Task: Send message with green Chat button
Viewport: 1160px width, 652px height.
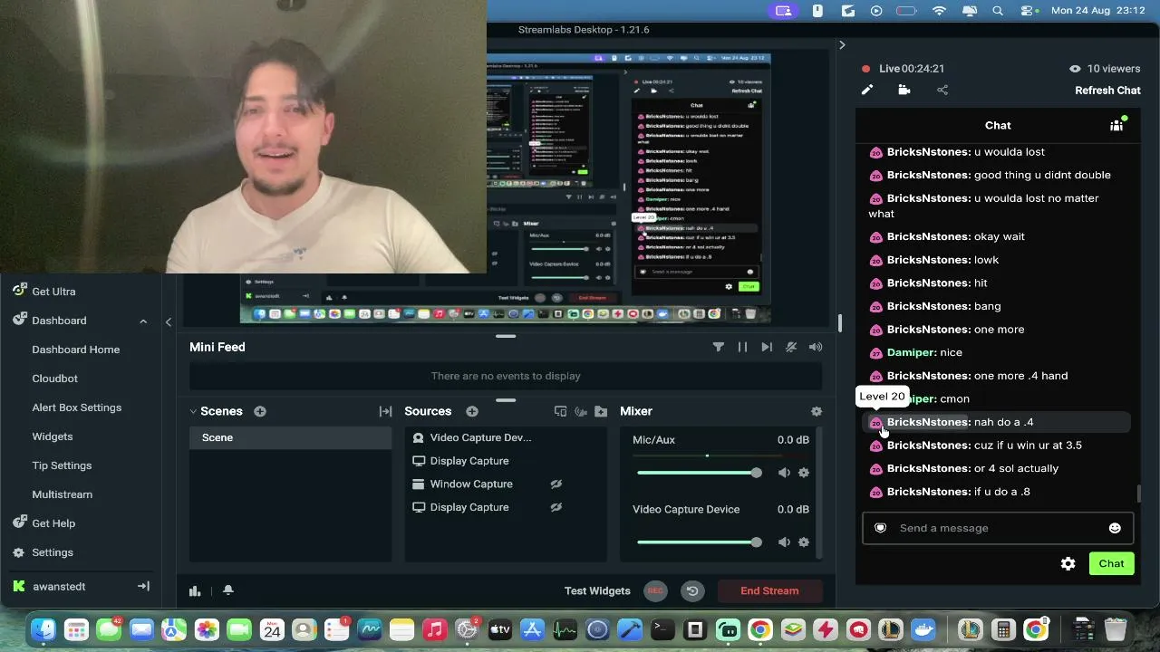Action: [x=1111, y=563]
